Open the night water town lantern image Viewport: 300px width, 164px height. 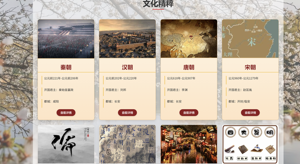[189, 144]
